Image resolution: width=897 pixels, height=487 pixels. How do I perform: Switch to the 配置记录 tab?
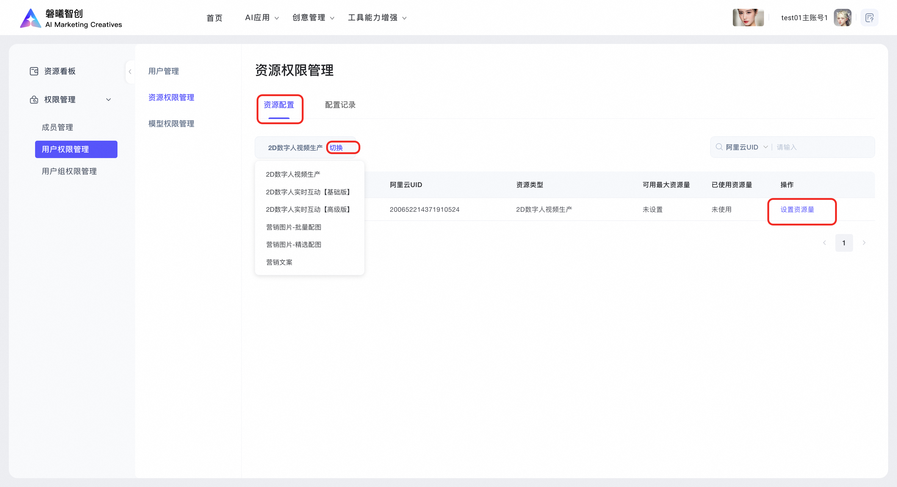click(x=340, y=105)
